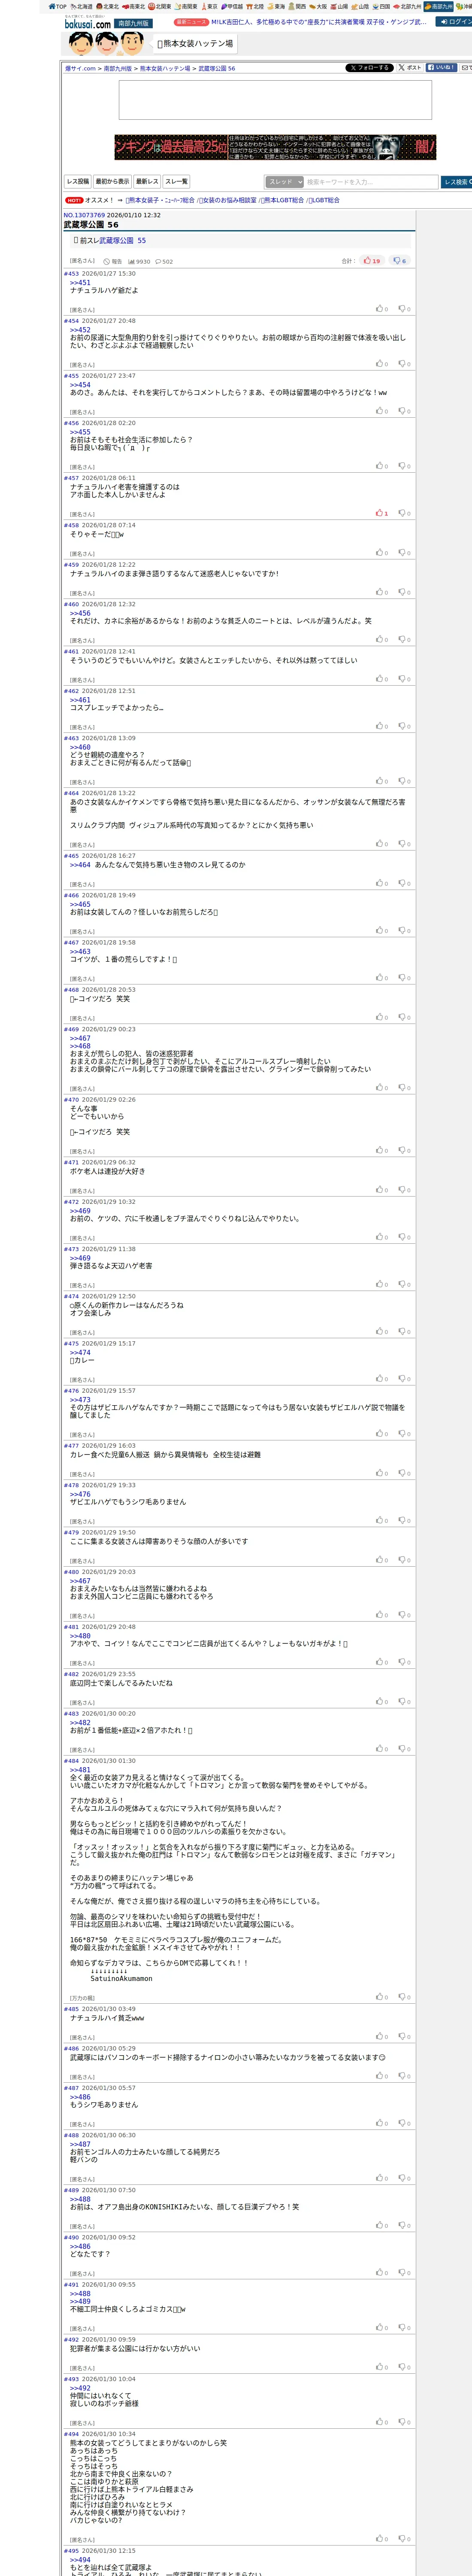Thumbs-up post #476
The image size is (472, 2576).
tap(381, 1434)
